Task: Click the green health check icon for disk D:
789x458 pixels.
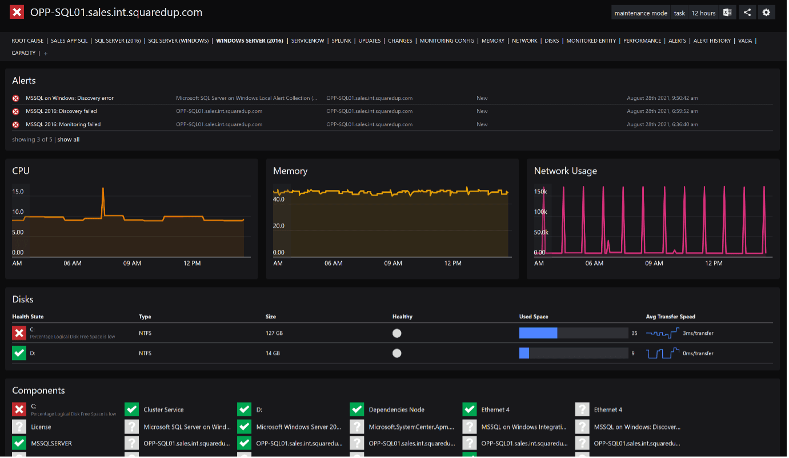Action: point(19,353)
